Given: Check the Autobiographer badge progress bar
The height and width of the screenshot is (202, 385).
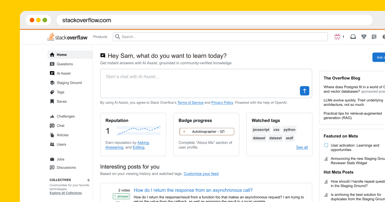Looking at the screenshot, I should (206, 131).
